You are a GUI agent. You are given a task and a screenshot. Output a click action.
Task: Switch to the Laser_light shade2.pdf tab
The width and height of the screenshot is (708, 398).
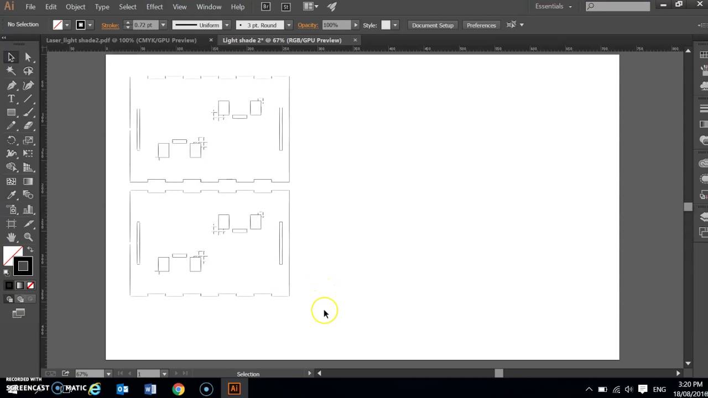(x=121, y=40)
